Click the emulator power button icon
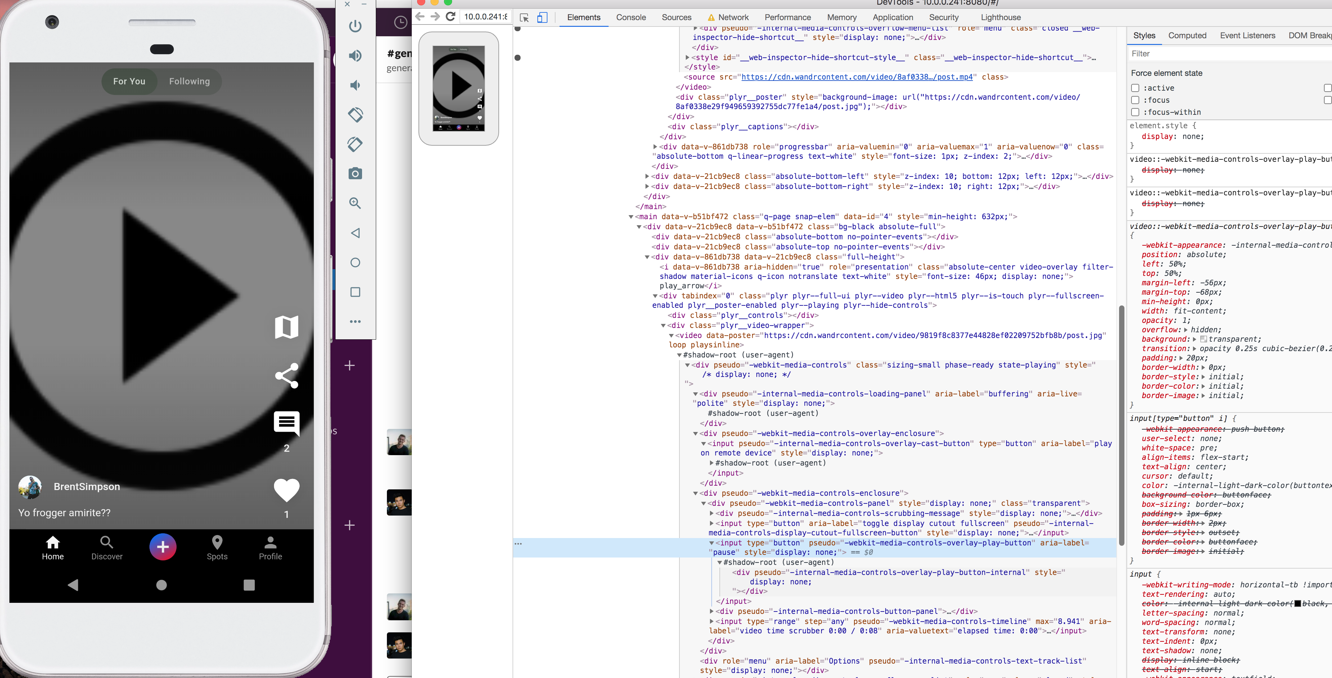1332x678 pixels. pos(355,26)
